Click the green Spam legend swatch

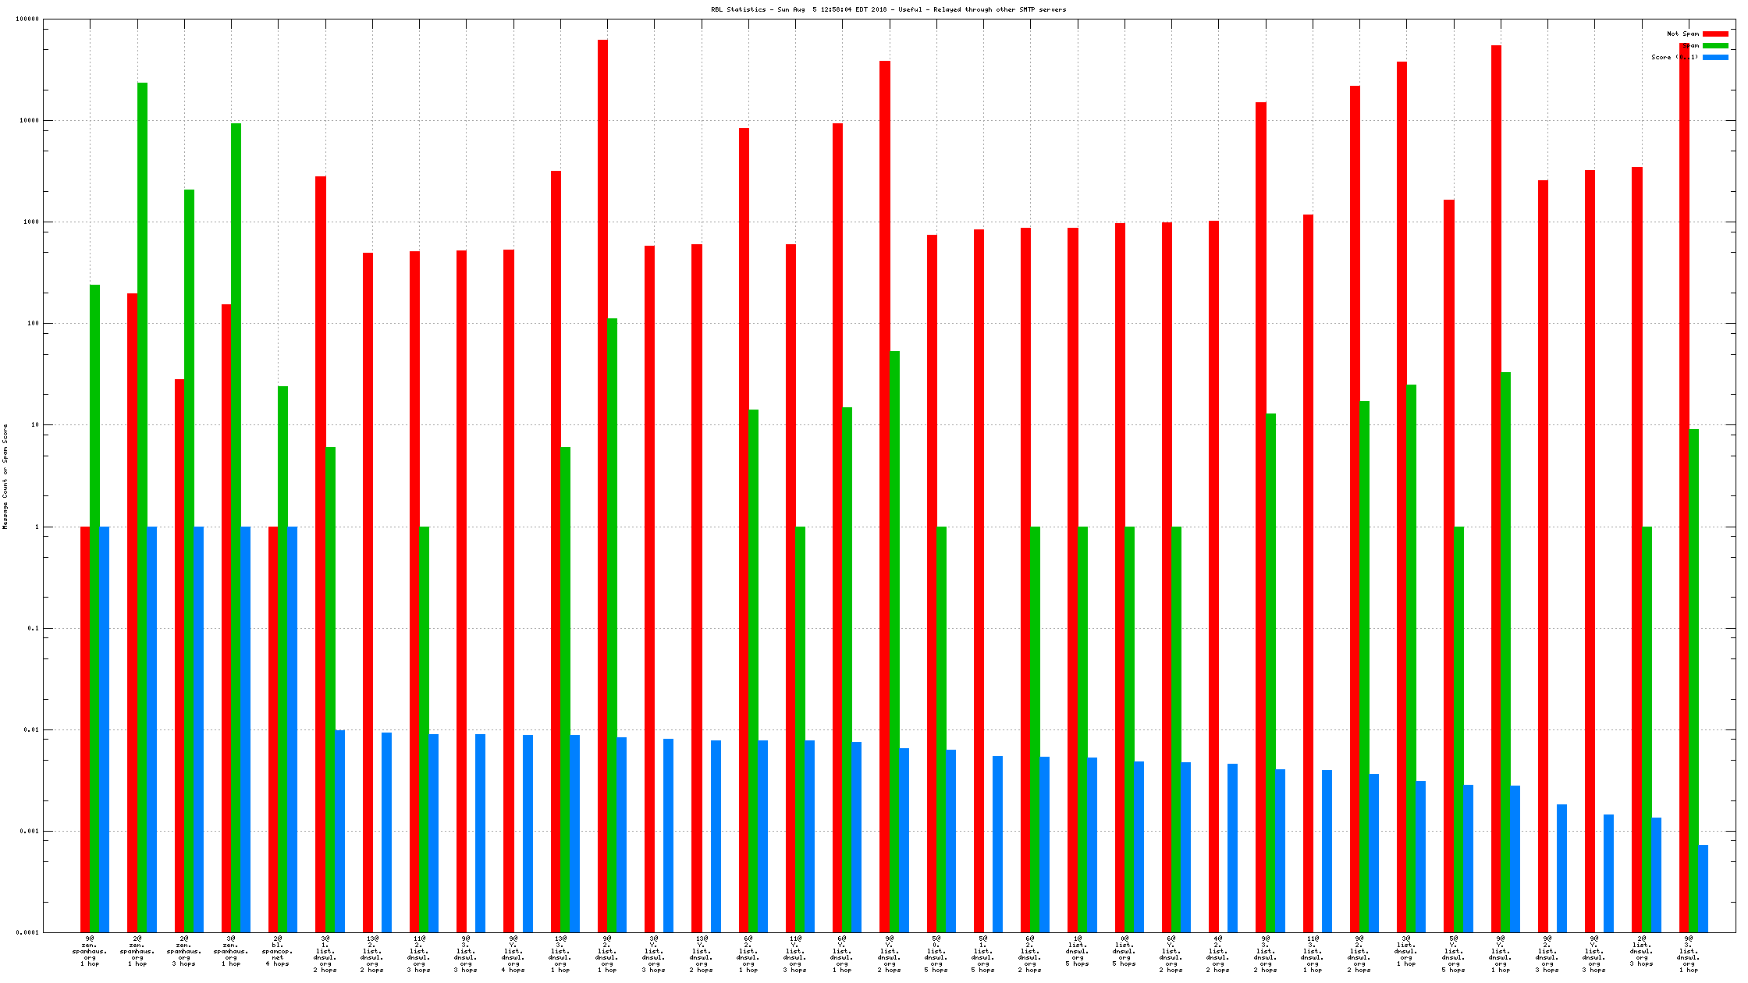[x=1715, y=45]
